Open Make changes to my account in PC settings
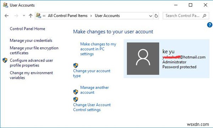Viewport: 213px width, 128px height. coord(98,49)
